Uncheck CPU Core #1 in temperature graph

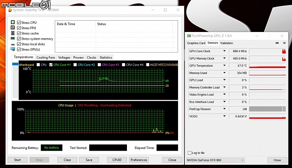tap(51, 65)
